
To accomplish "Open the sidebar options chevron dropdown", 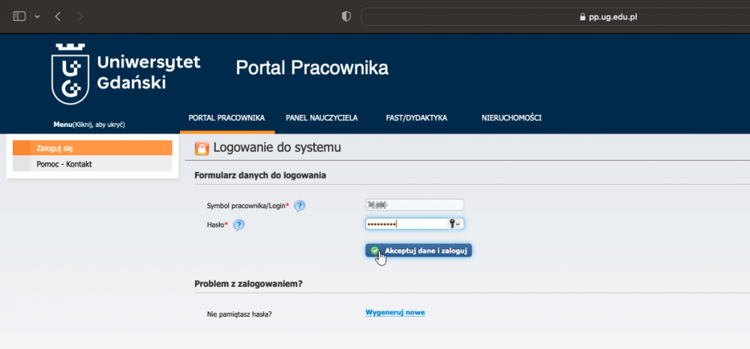I will 37,17.
